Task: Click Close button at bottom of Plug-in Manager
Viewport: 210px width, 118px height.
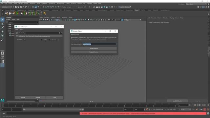Action: click(x=54, y=98)
